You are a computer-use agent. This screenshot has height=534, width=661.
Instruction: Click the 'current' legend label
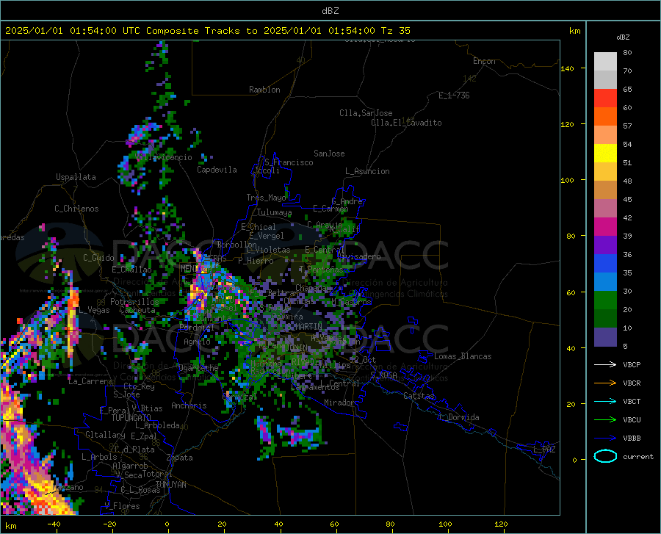tap(638, 457)
